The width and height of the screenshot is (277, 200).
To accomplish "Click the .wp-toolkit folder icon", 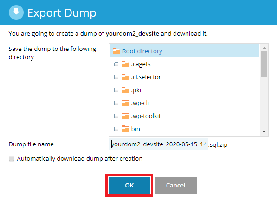I will pos(125,116).
